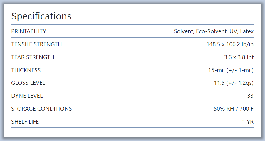This screenshot has height=141, width=265.
Task: Click the 148.5 x 106.2 lb/in value
Action: 230,44
